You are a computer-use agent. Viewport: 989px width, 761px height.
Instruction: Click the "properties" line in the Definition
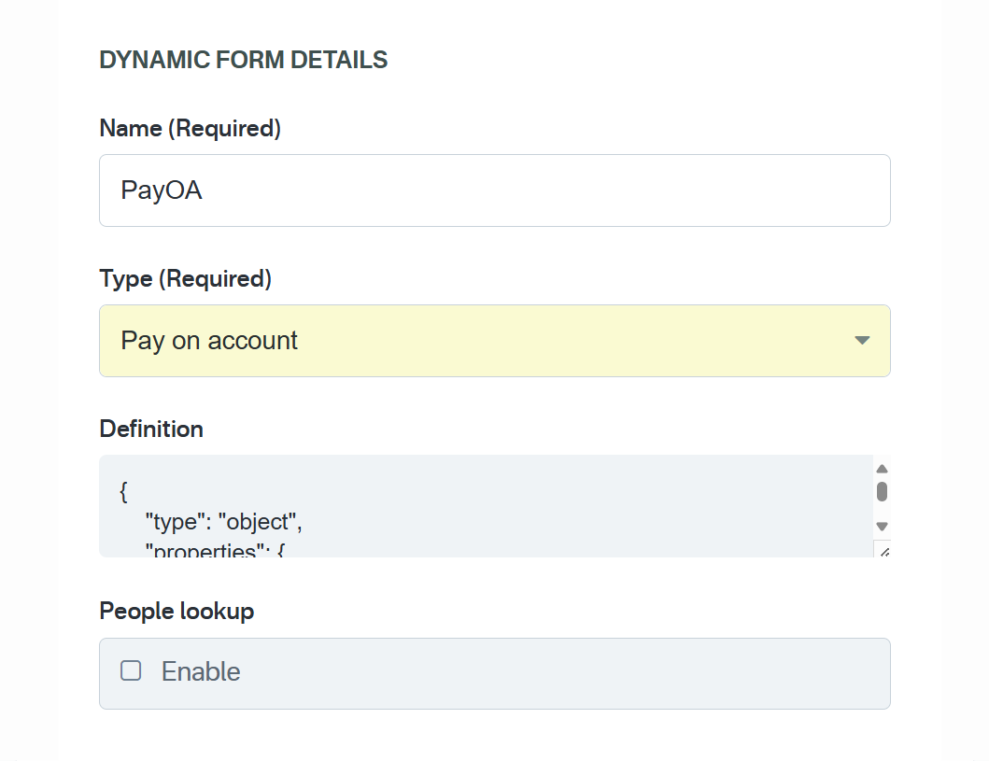(x=214, y=550)
